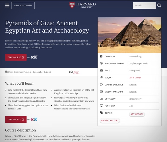This screenshot has height=142, width=167.
Task: Click the 'cultural and religious significance' bullet
Action: [x=27, y=99]
